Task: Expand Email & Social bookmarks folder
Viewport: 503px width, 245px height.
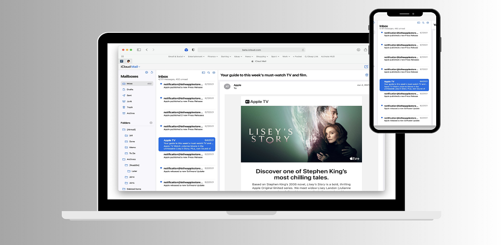Action: pos(176,57)
